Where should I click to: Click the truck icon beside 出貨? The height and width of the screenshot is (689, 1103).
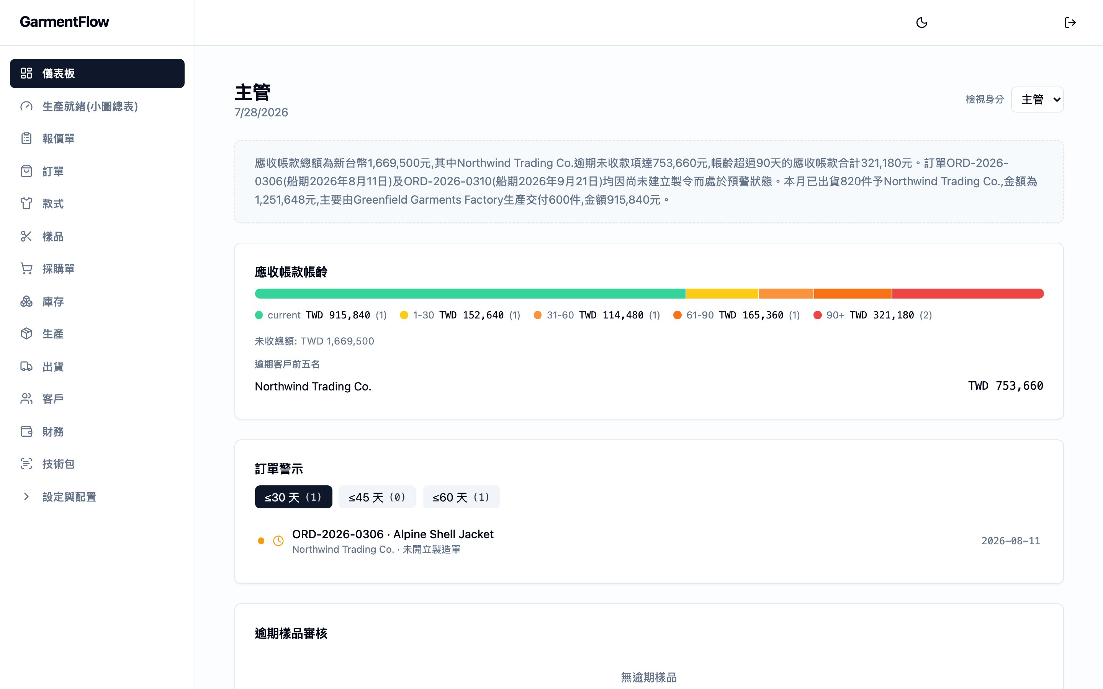[x=26, y=366]
